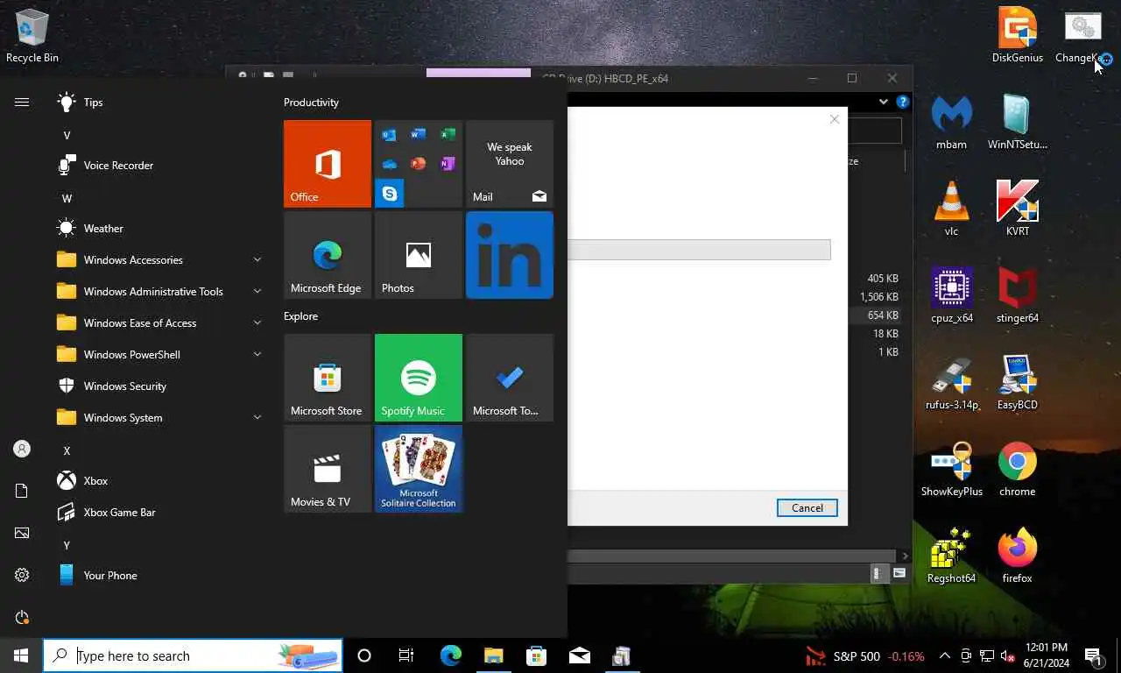Screen dimensions: 1121x673
Task: Select the Recycle Bin desktop icon
Action: click(x=32, y=35)
